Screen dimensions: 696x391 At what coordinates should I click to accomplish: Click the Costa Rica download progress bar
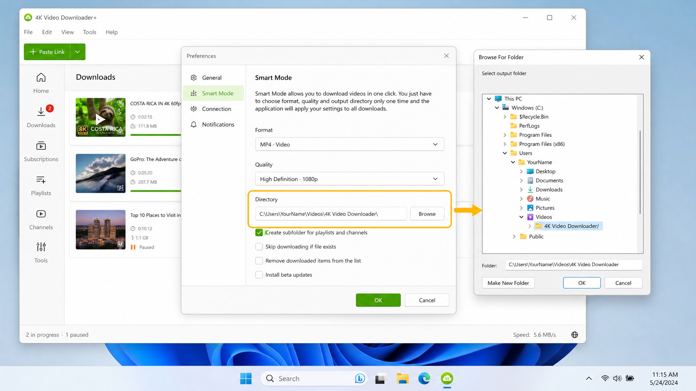click(156, 135)
